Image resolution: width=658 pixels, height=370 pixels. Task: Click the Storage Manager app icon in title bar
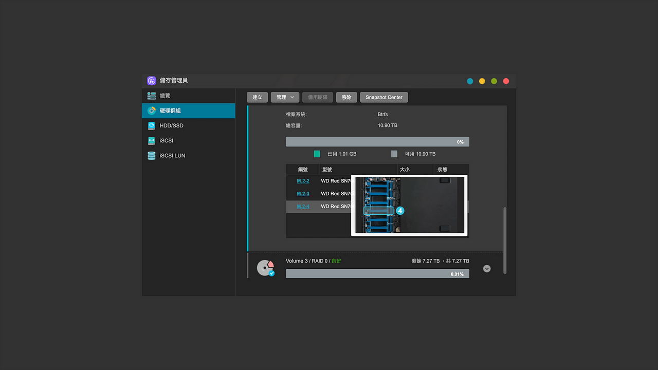pos(152,81)
